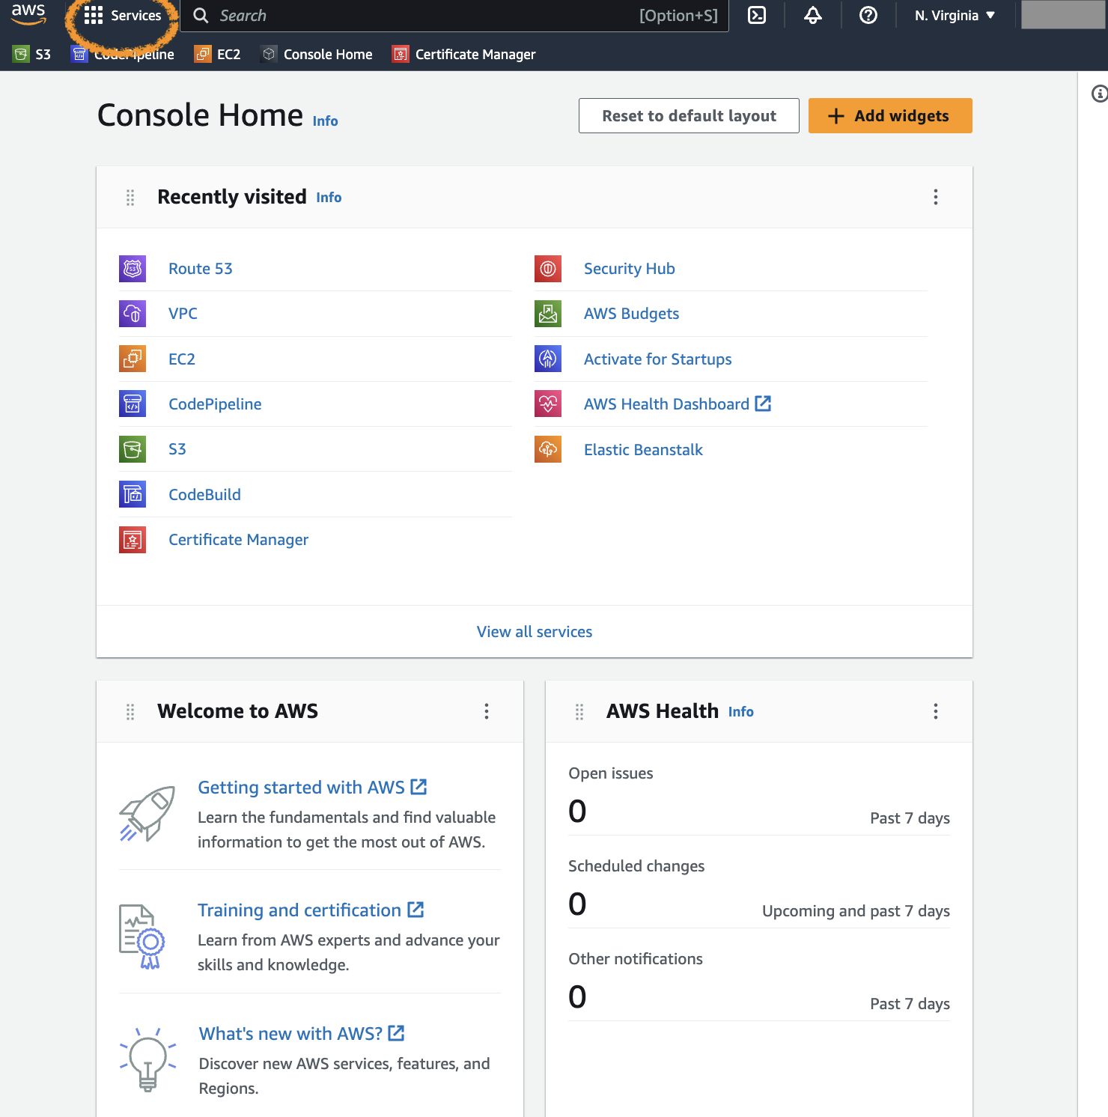Click the Security Hub icon
The width and height of the screenshot is (1108, 1117).
click(x=548, y=269)
